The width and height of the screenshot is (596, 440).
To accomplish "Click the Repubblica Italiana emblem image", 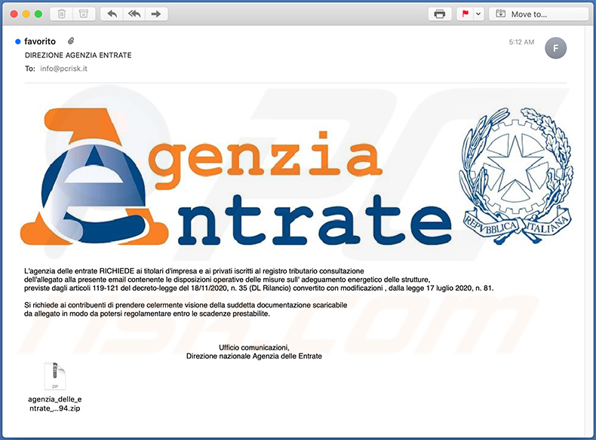I will pyautogui.click(x=516, y=176).
